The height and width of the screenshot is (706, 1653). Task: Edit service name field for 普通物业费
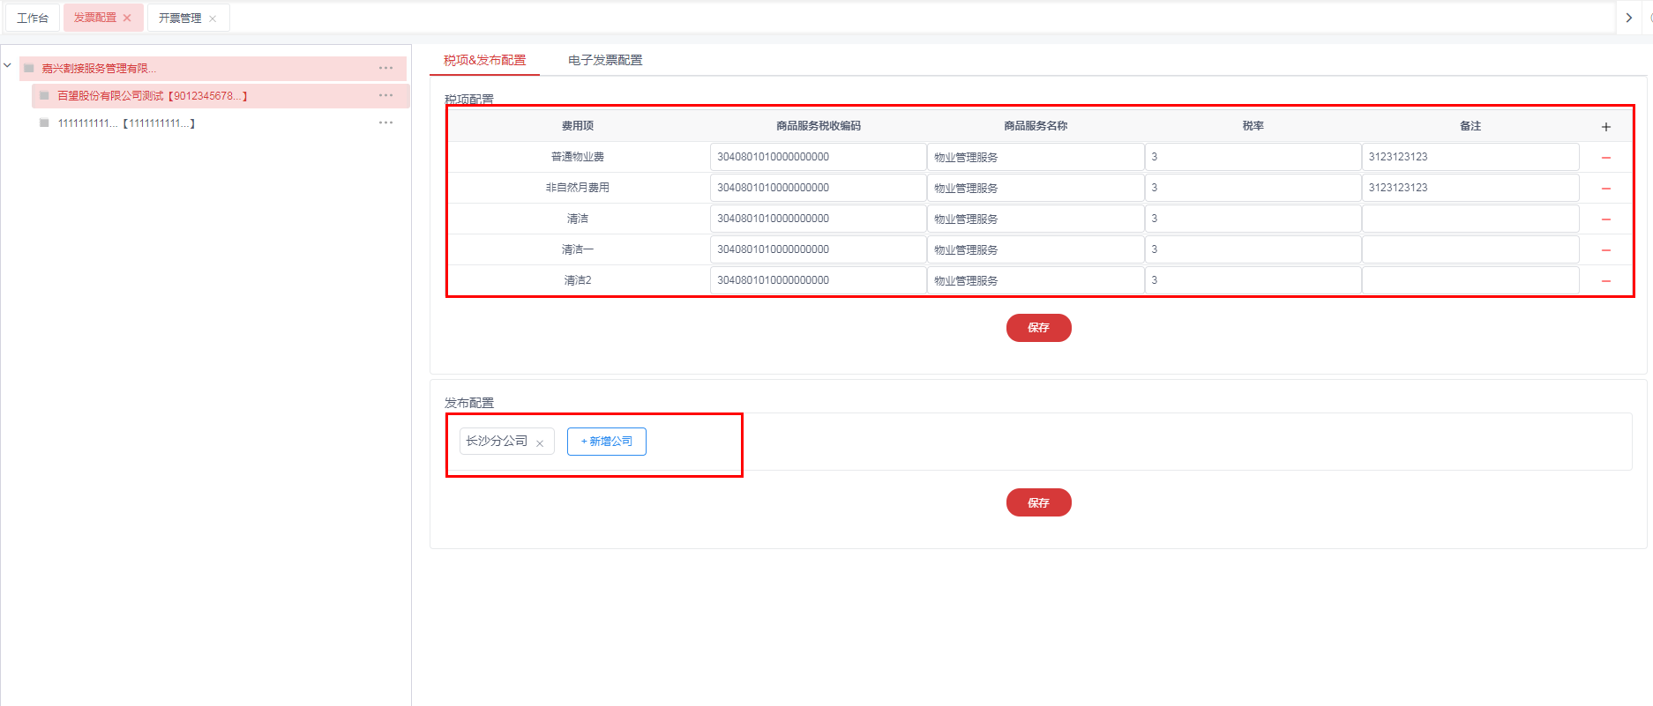1036,157
